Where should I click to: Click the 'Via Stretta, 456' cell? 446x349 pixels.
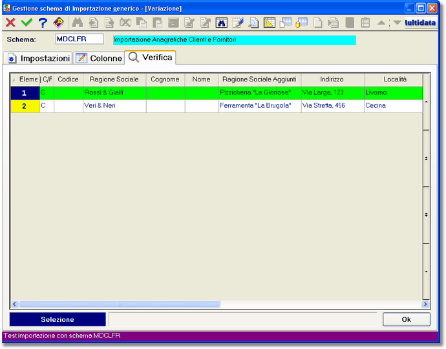(x=332, y=106)
